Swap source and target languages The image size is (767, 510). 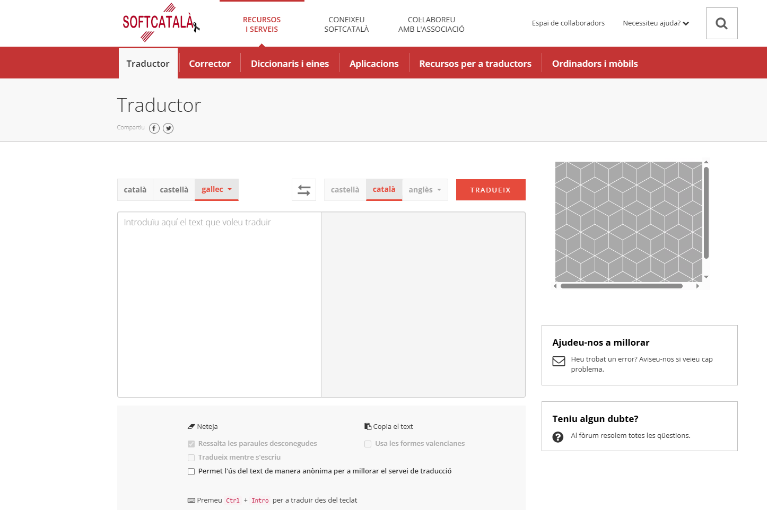tap(304, 190)
